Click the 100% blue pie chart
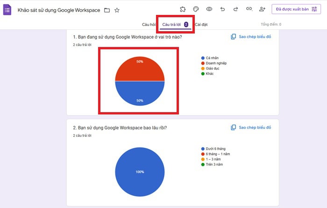327x208 pixels. [140, 172]
